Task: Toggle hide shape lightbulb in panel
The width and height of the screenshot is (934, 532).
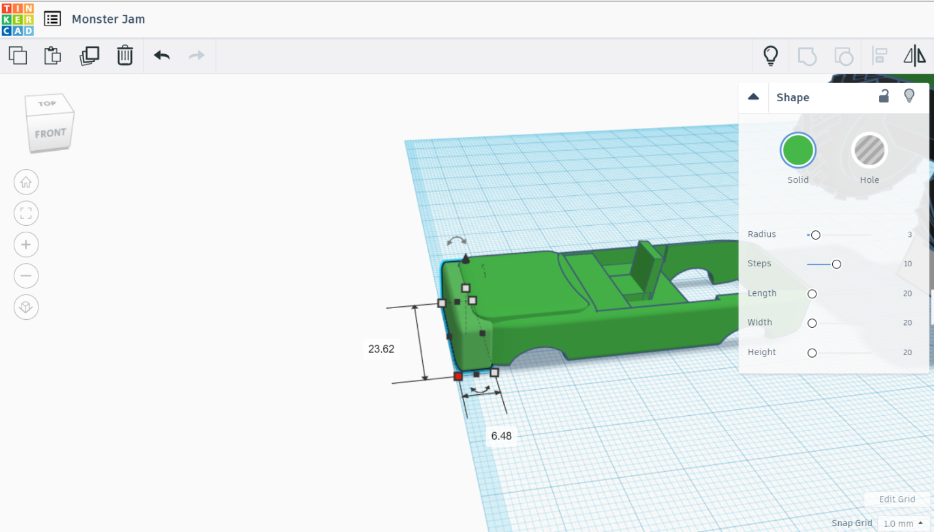Action: point(909,96)
